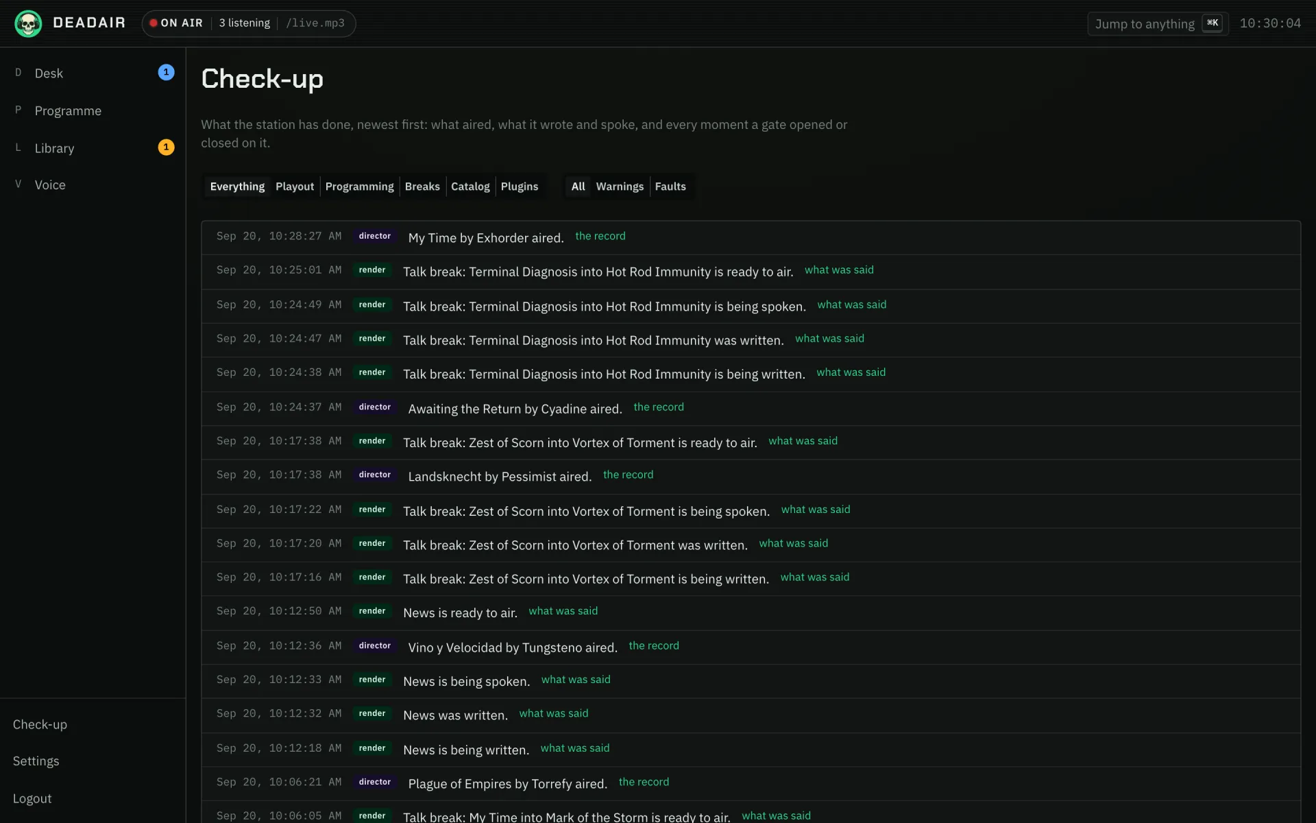The width and height of the screenshot is (1316, 823).
Task: Click the 3 listening count
Action: click(245, 23)
